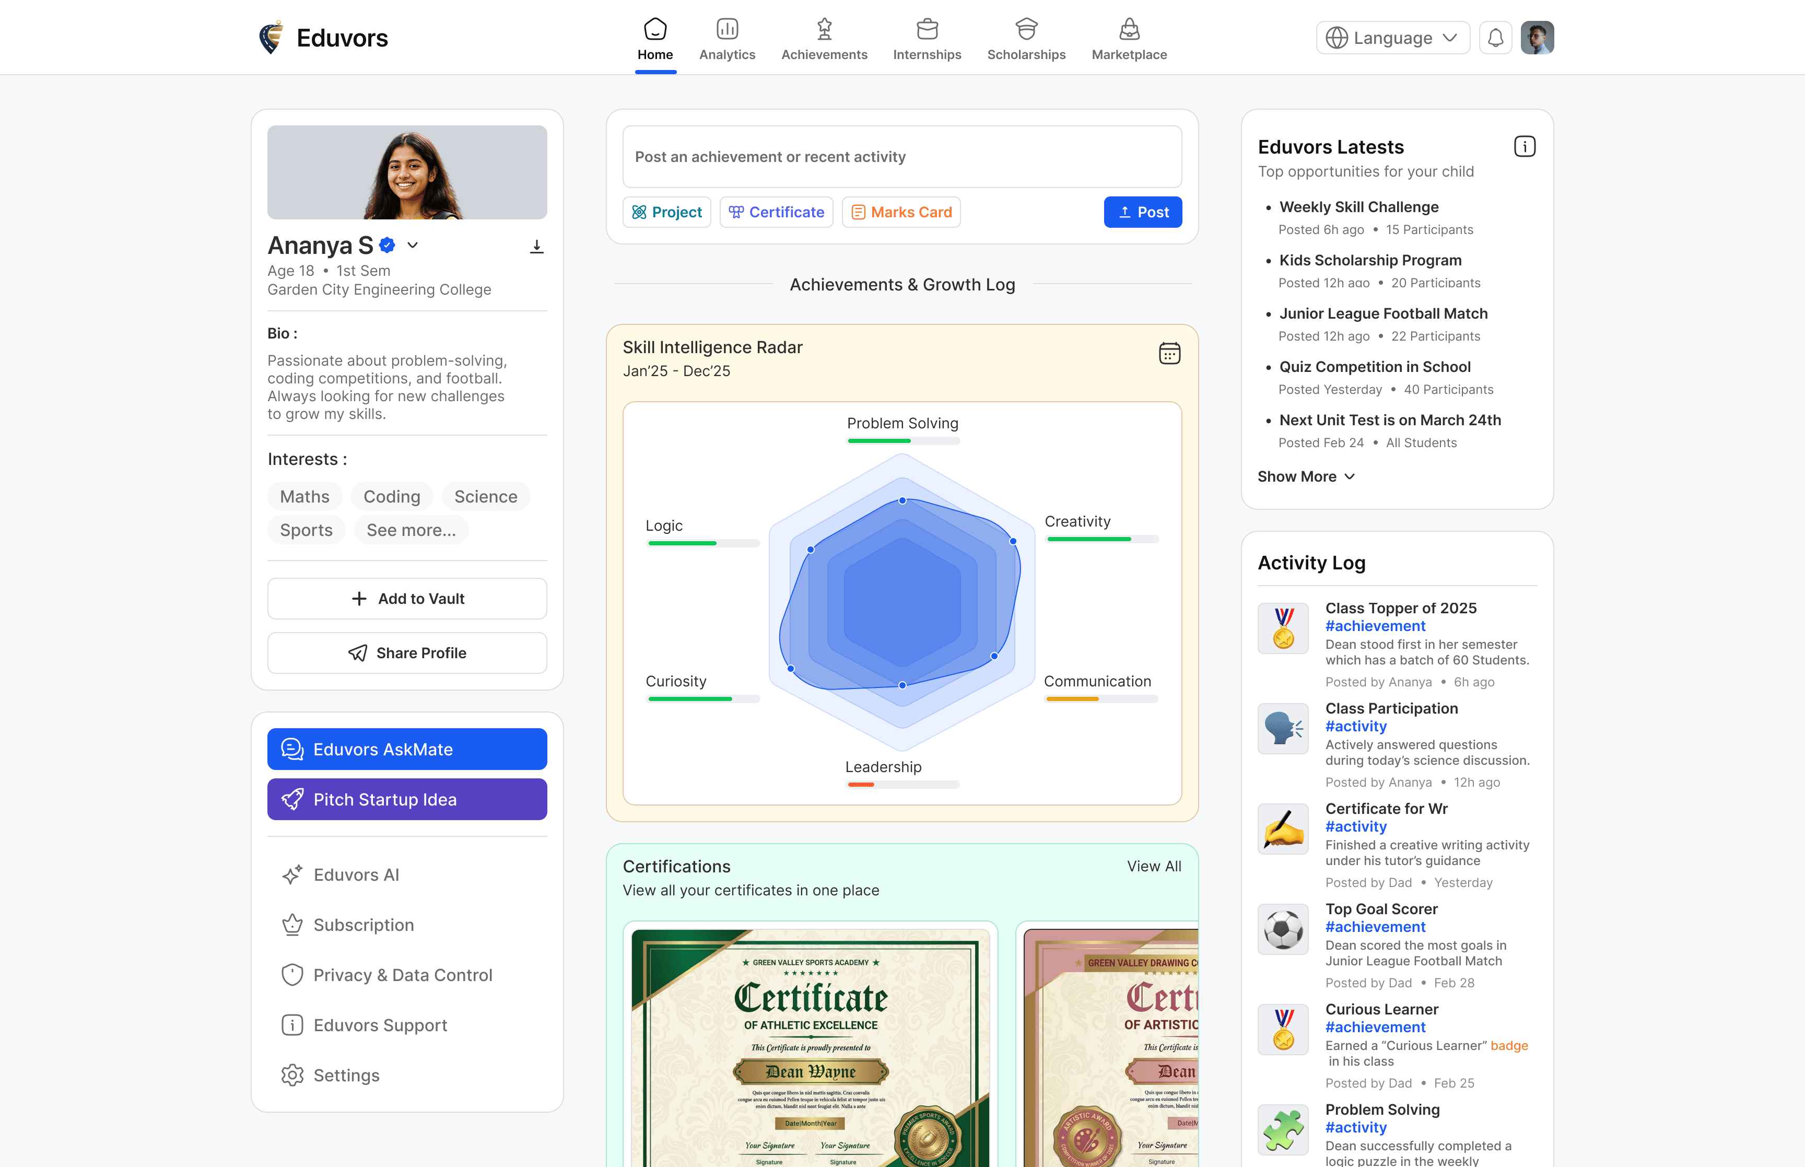
Task: Click the blue Post button
Action: pos(1143,212)
